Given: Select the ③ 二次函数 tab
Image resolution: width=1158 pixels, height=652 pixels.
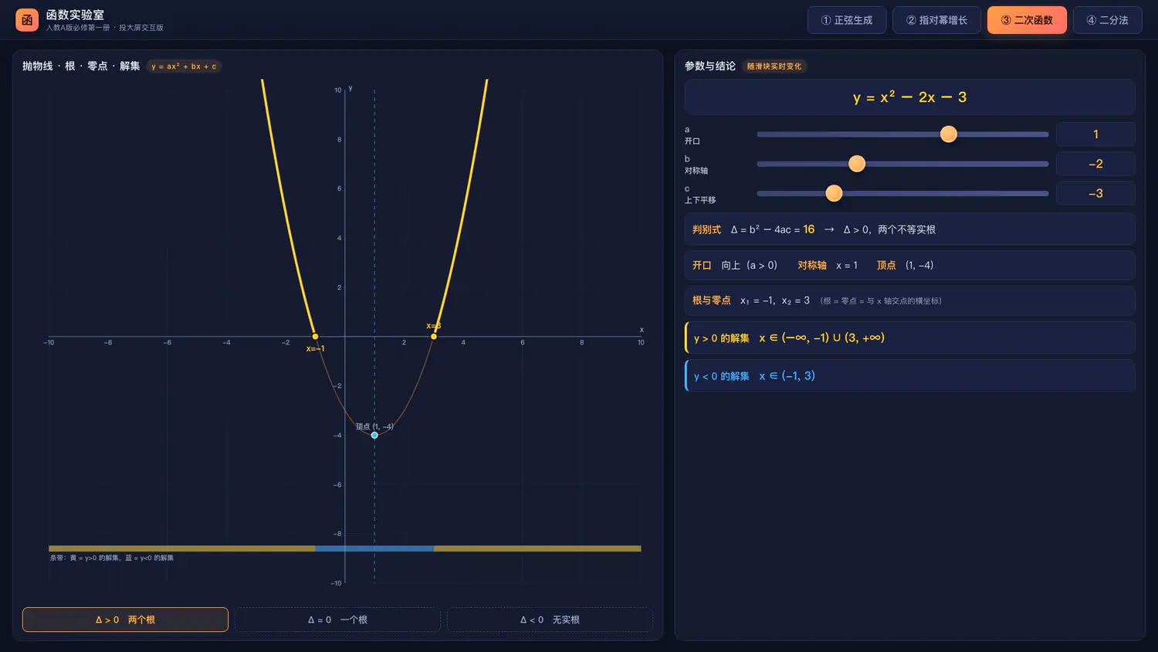Looking at the screenshot, I should tap(1027, 20).
